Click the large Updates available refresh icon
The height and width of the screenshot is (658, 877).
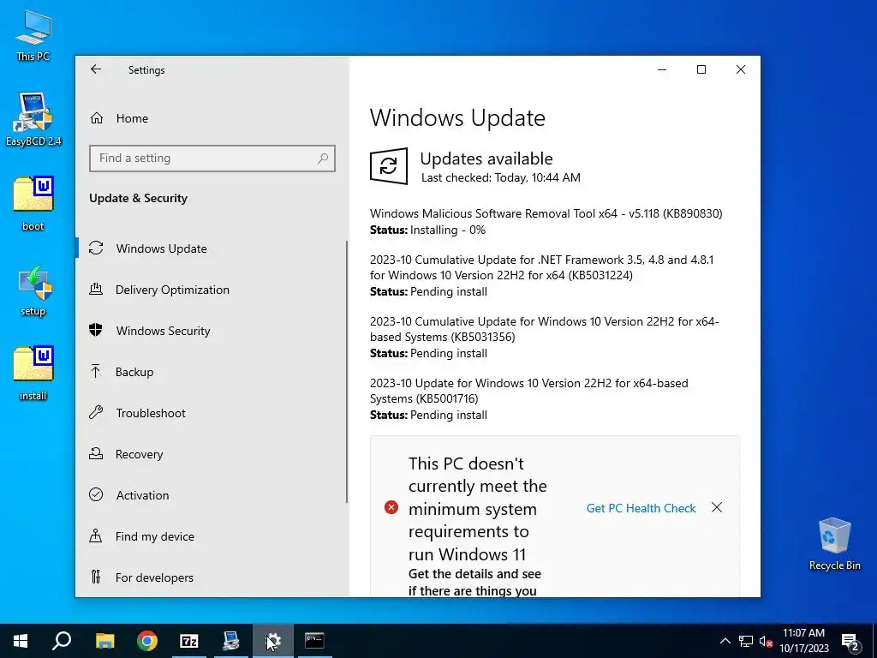point(389,165)
